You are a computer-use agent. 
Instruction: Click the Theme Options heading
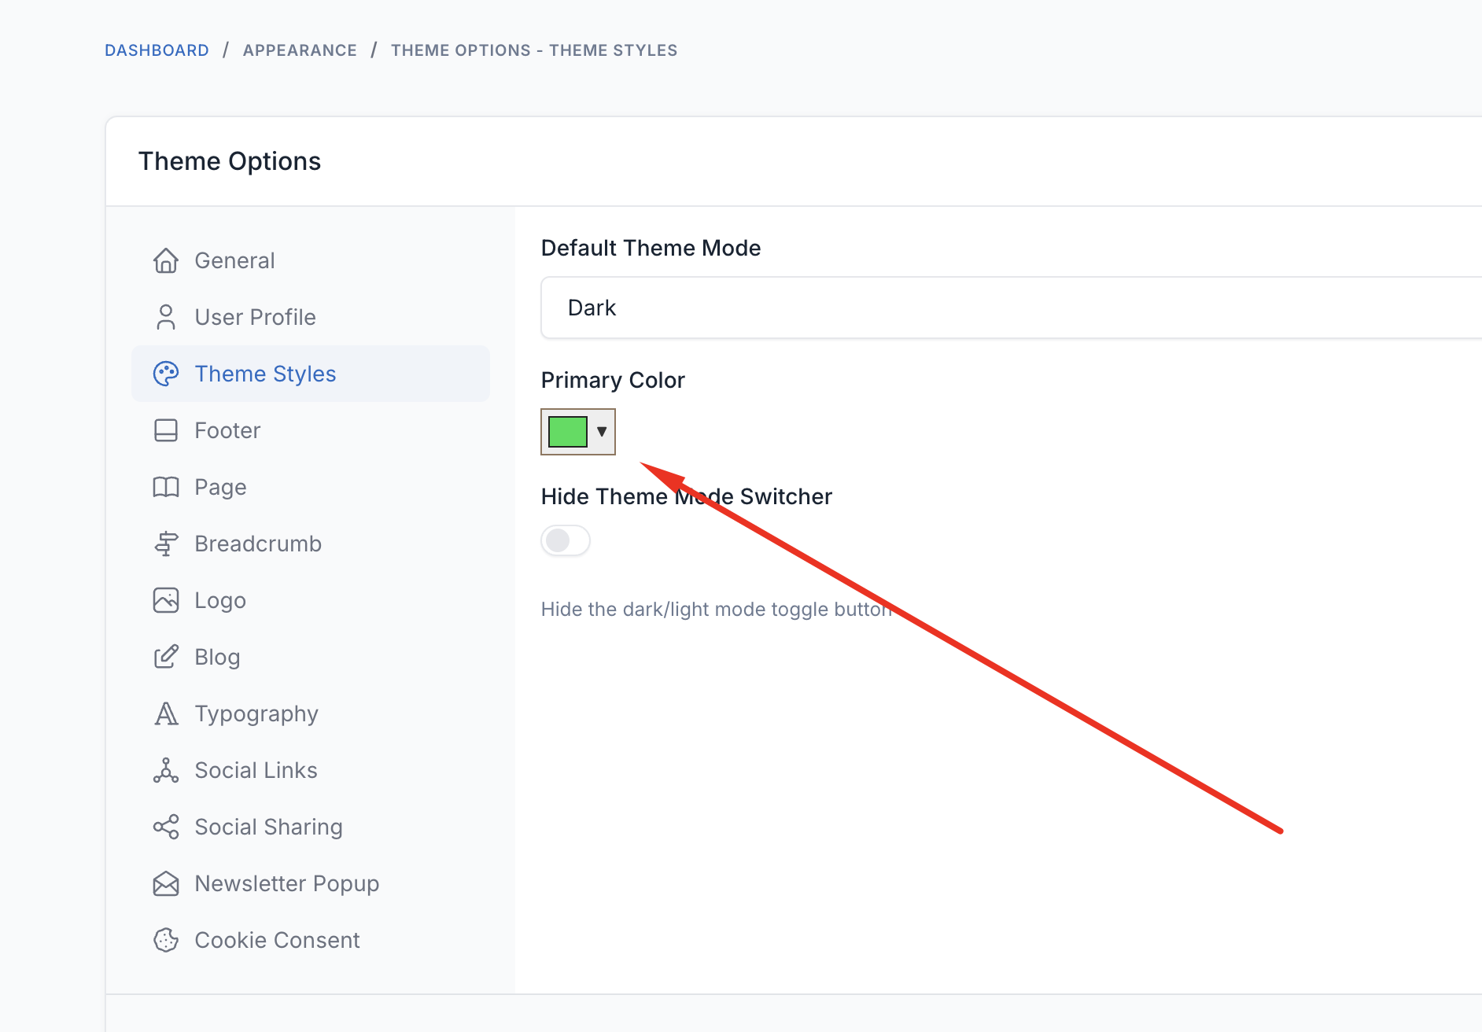[x=230, y=161]
